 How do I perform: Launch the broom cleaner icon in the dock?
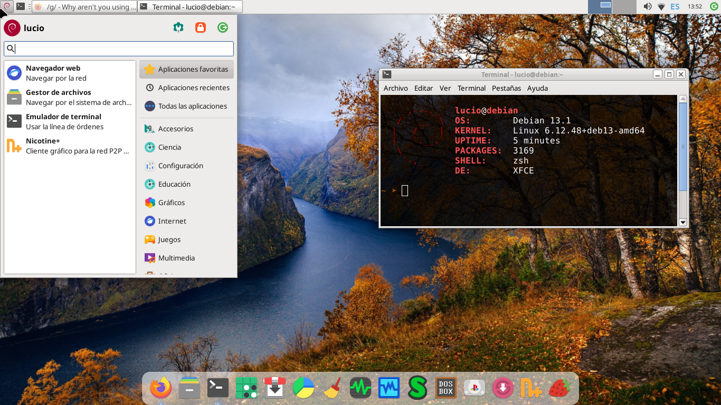[x=332, y=388]
